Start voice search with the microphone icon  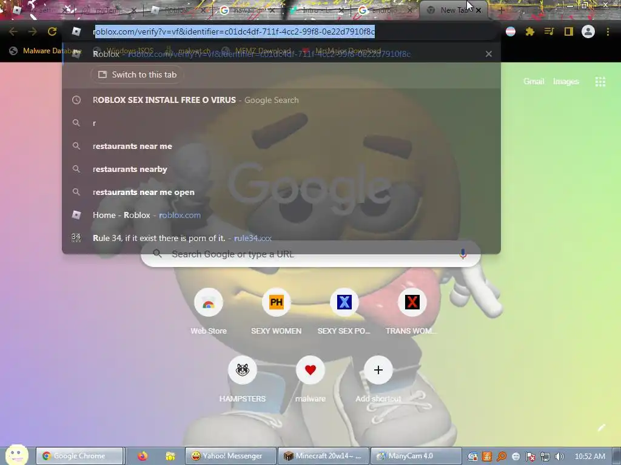click(x=463, y=254)
